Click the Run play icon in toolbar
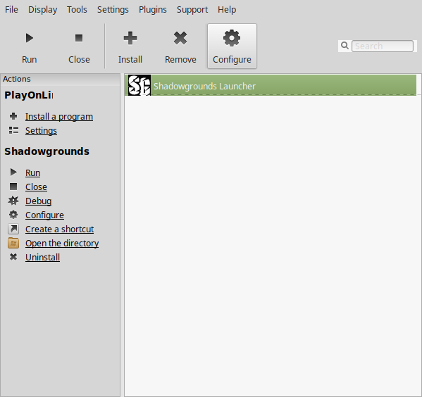This screenshot has width=422, height=397. click(30, 38)
